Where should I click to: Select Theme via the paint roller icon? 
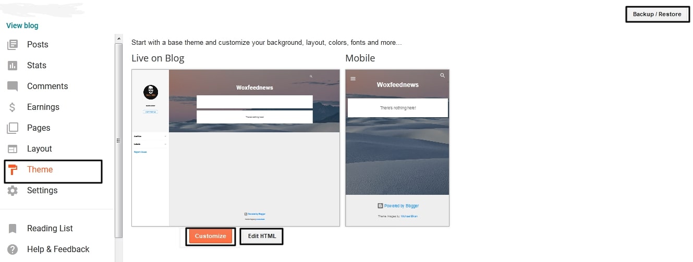(13, 170)
